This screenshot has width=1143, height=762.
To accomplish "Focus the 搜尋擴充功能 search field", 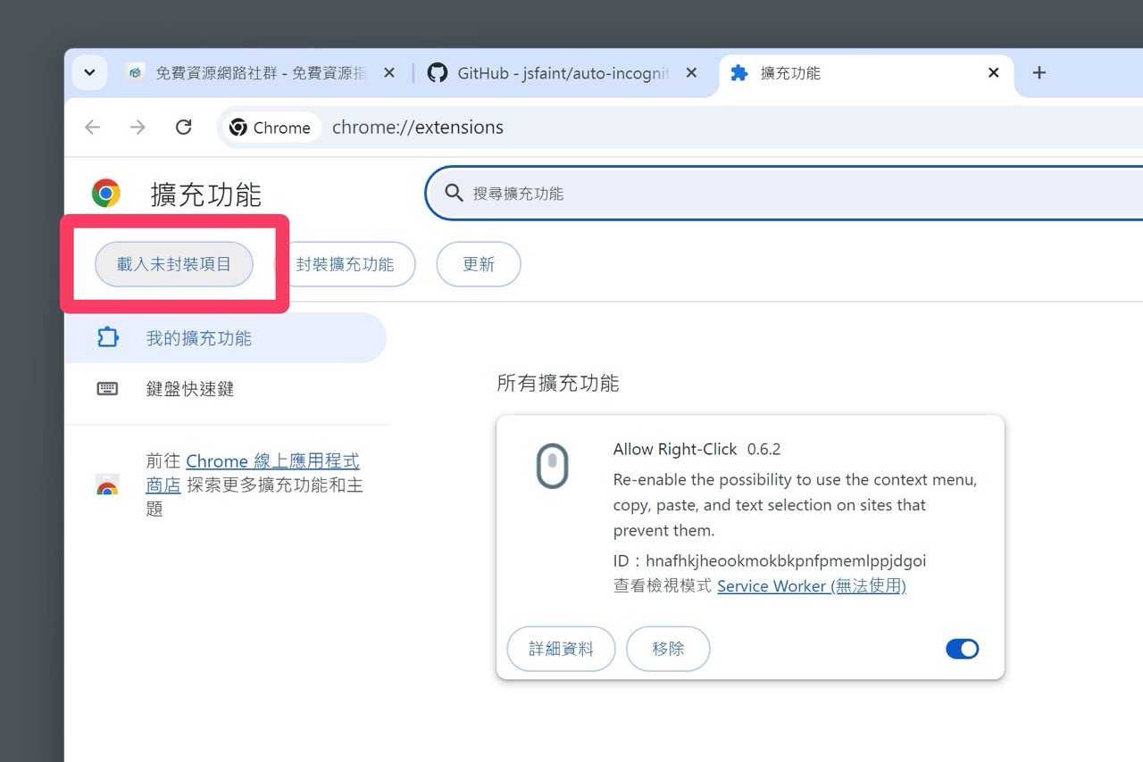I will (x=786, y=193).
